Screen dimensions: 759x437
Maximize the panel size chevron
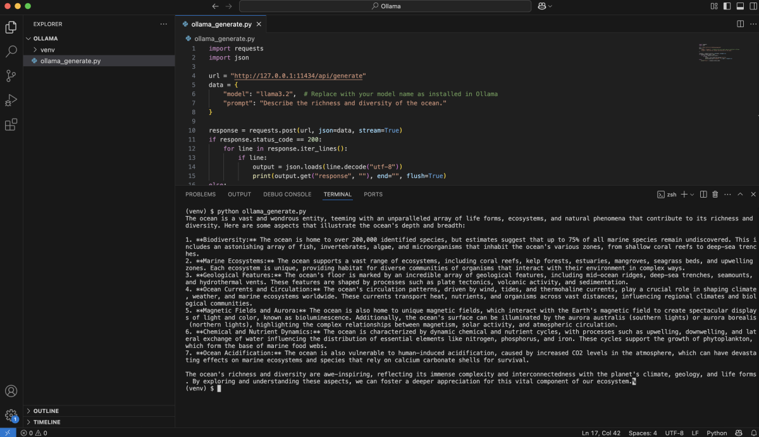pos(740,195)
